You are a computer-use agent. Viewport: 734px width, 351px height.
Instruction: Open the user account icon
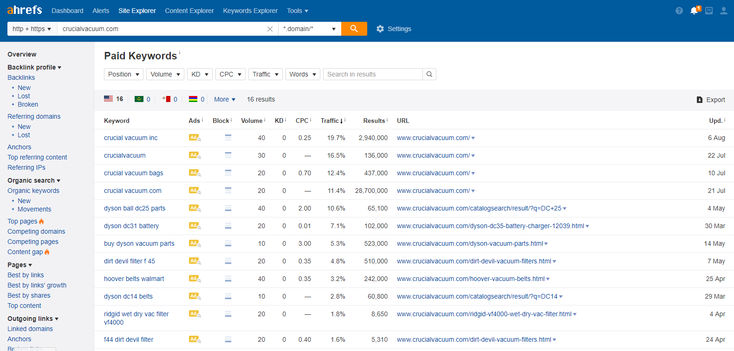click(x=724, y=11)
